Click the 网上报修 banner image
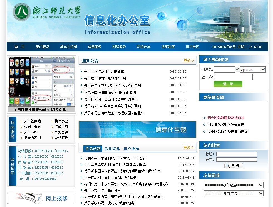 41,198
